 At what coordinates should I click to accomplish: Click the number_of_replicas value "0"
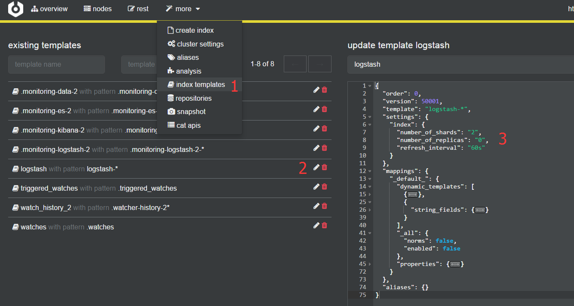[x=480, y=140]
